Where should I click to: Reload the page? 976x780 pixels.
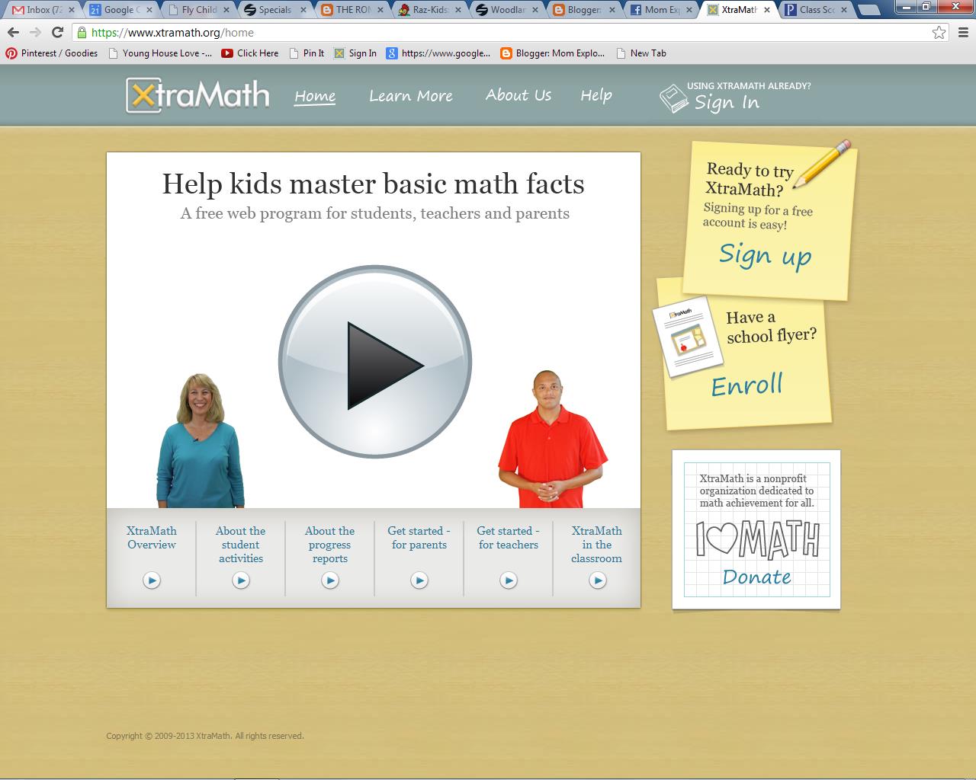(x=57, y=33)
